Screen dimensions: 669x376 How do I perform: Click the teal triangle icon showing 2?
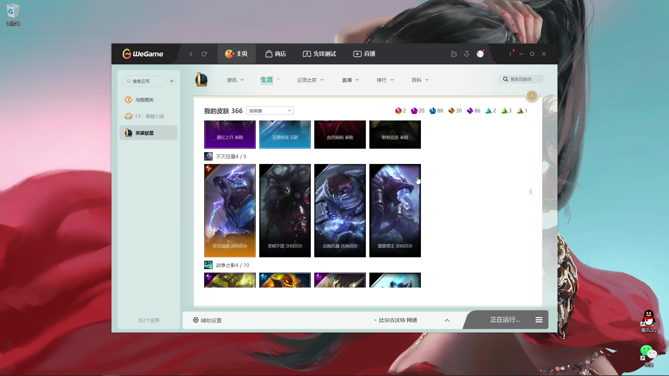[489, 111]
